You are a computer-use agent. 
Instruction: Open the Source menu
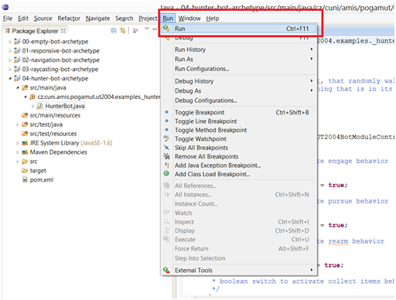(x=43, y=19)
